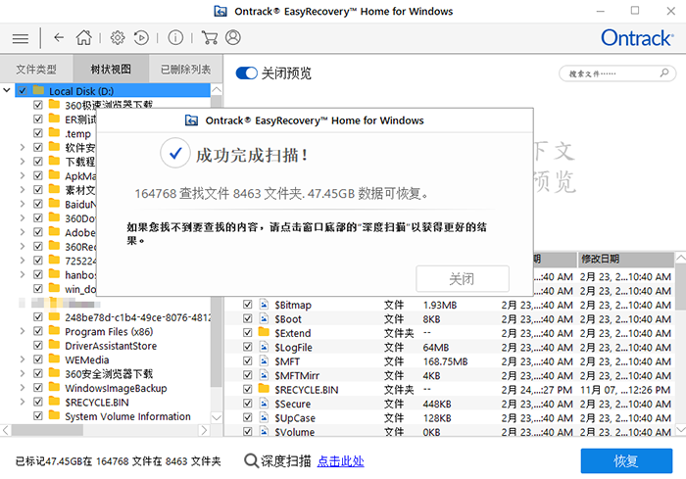Open the info icon in toolbar
686x479 pixels.
point(175,37)
